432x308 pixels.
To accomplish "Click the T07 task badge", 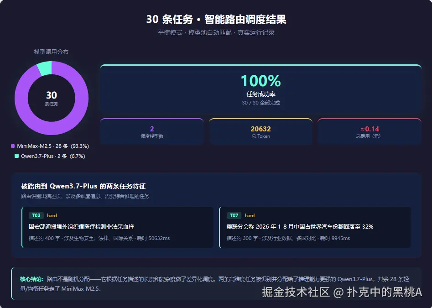I will tap(234, 215).
